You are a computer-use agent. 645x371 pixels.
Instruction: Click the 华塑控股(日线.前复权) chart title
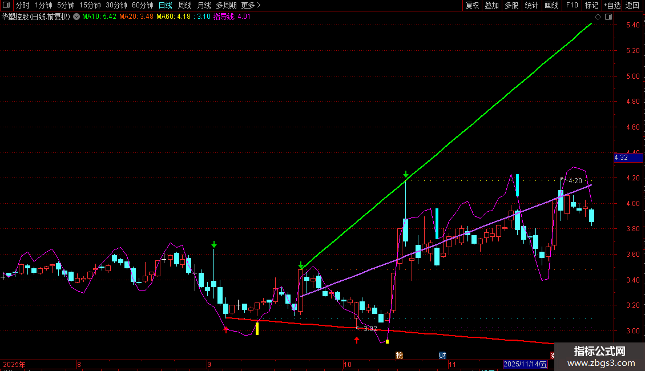point(36,17)
